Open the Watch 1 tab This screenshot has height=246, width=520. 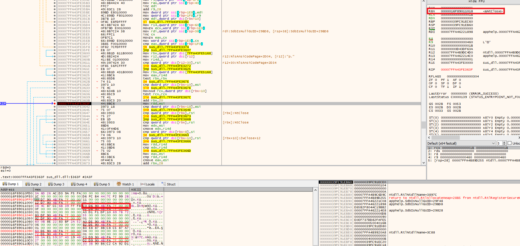pyautogui.click(x=125, y=184)
